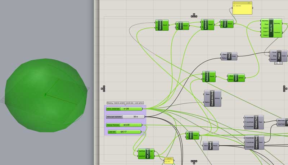288x165 pixels.
Task: Click the Start Point input on Line node
Action: click(x=281, y=121)
